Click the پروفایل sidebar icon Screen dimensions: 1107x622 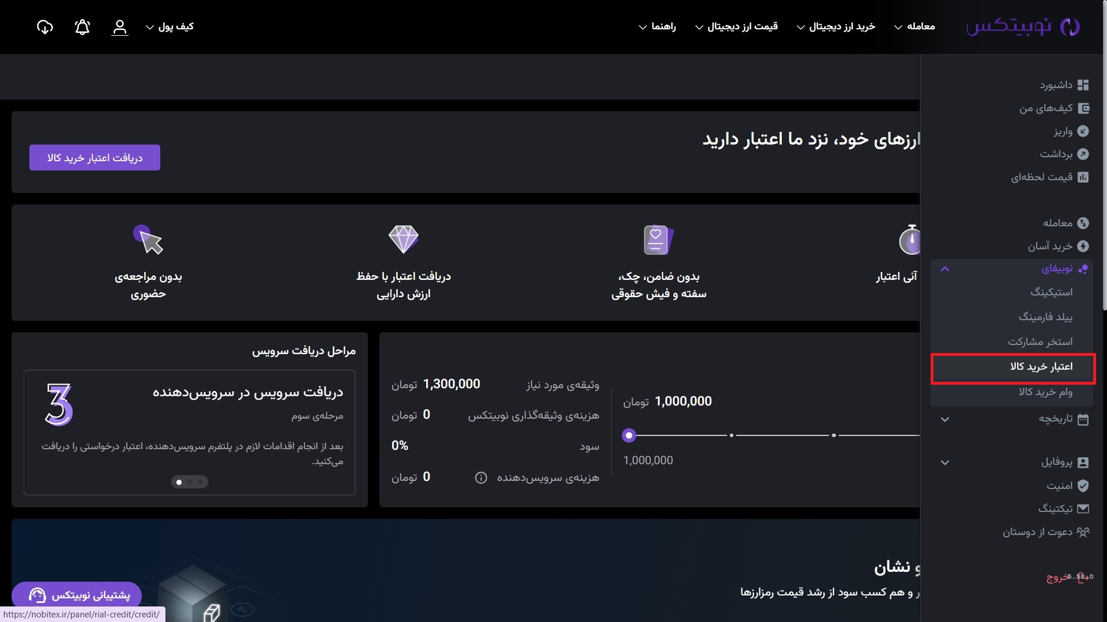1083,462
